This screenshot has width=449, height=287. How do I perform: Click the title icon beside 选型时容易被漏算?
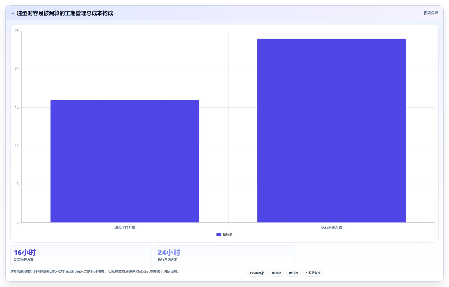(13, 13)
